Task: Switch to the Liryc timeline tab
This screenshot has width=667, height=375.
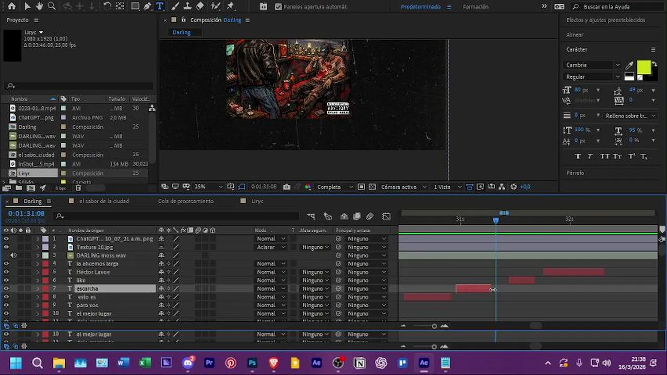Action: point(257,201)
